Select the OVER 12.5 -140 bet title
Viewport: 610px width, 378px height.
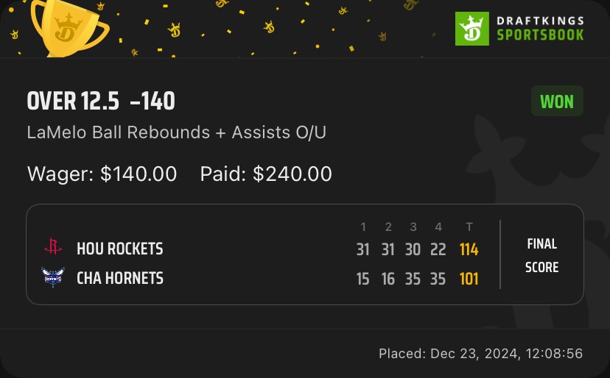101,101
